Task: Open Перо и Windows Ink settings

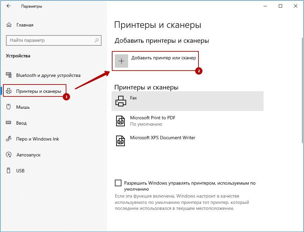Action: (38, 139)
